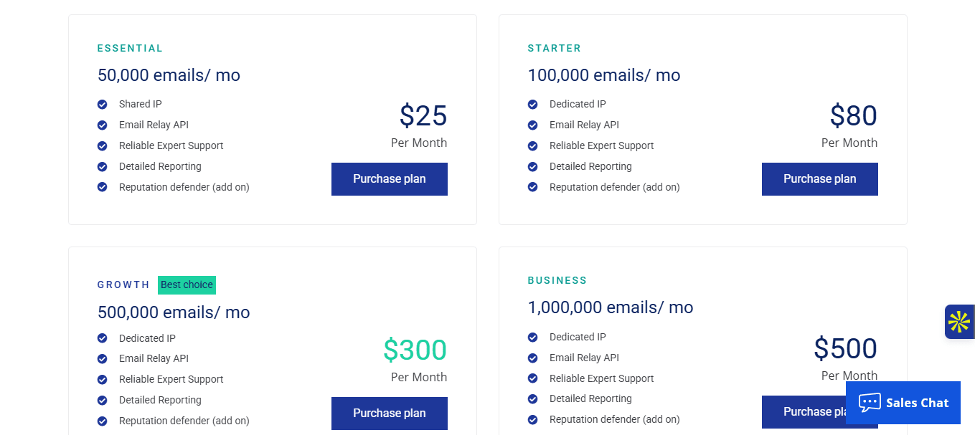975x435 pixels.
Task: Click the 1,000,000 emails/ mo title
Action: click(610, 307)
